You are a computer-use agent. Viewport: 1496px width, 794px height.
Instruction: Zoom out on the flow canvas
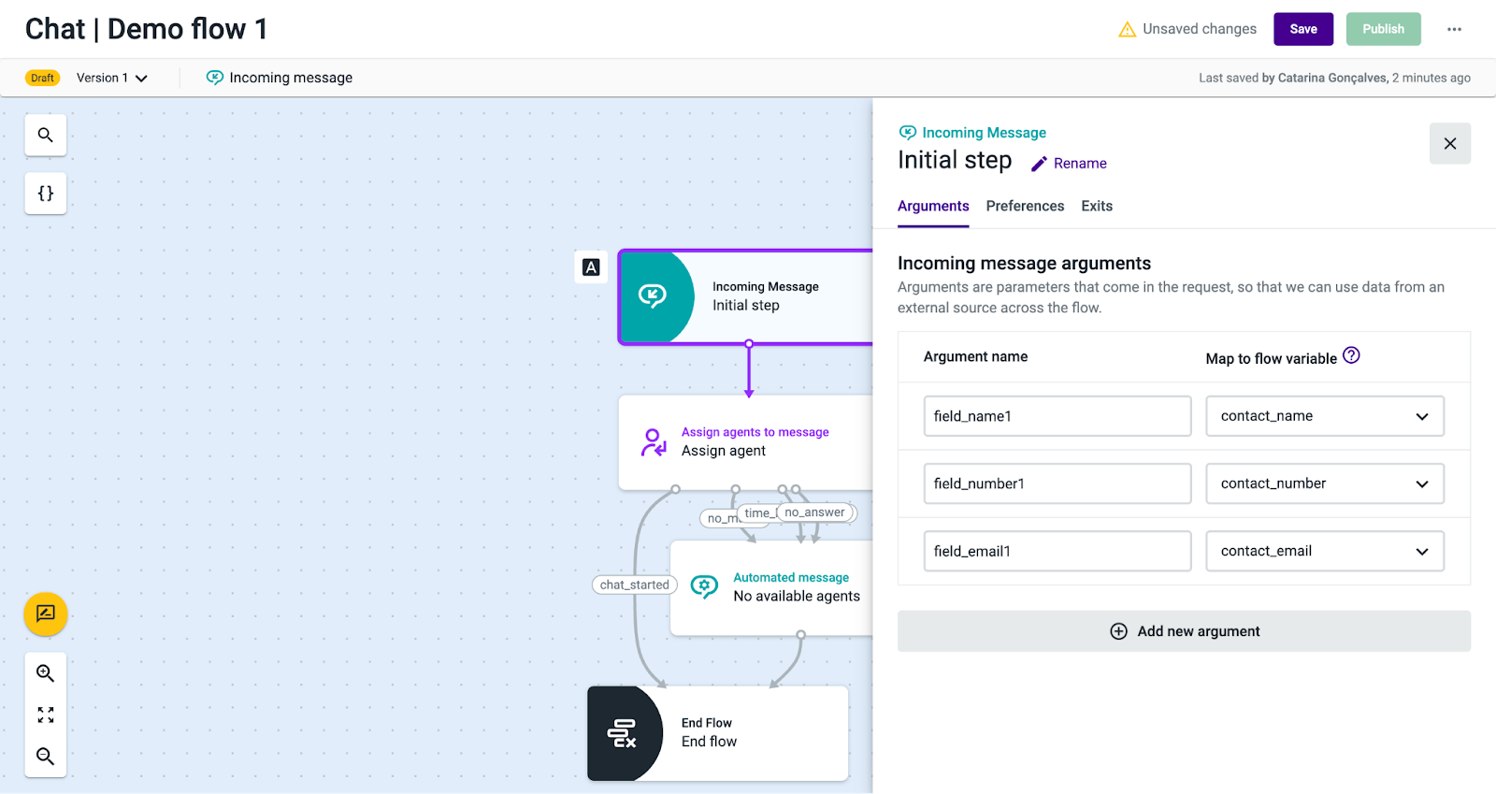[x=45, y=757]
